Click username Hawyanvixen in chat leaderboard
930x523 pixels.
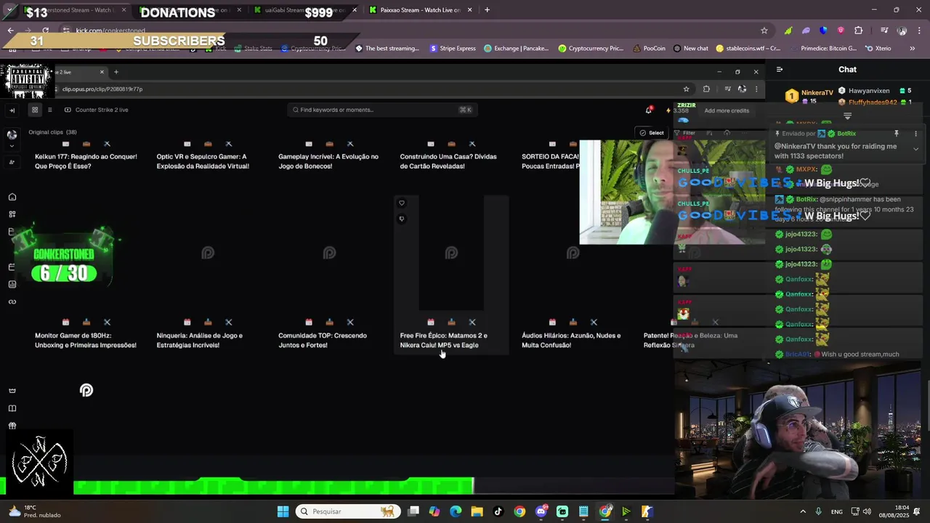click(869, 91)
